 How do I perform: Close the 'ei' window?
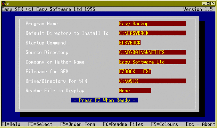pyautogui.click(x=213, y=4)
